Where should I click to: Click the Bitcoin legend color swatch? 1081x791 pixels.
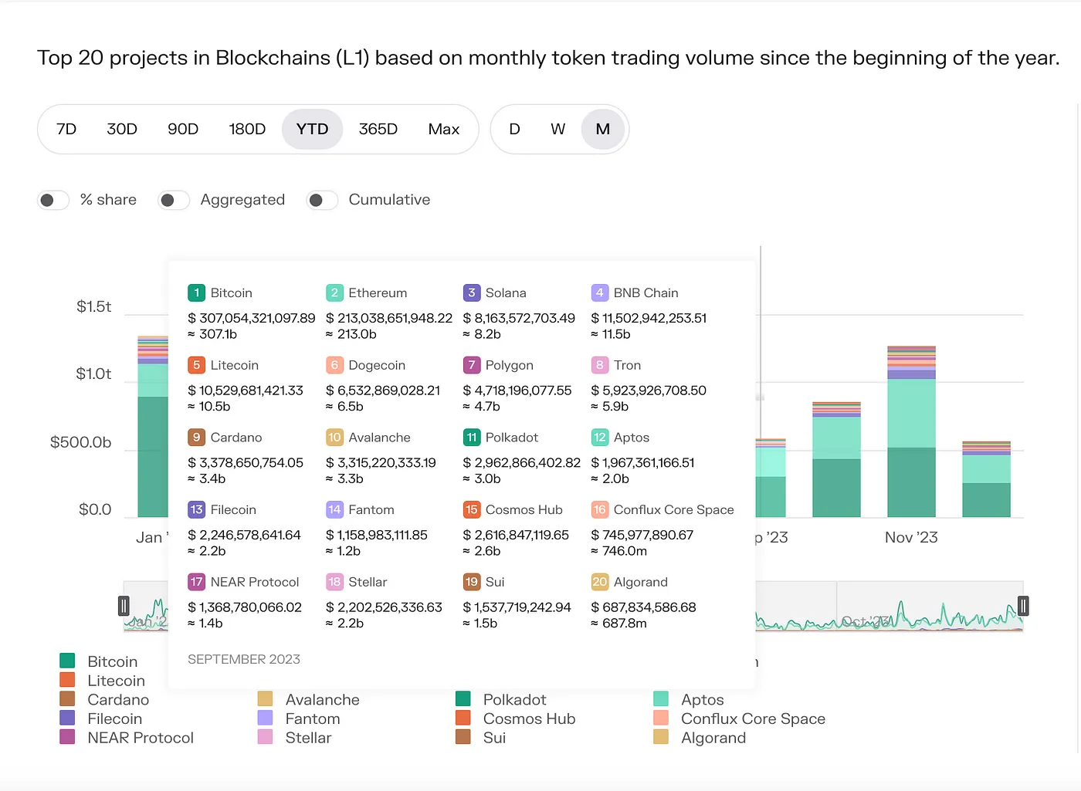click(67, 661)
